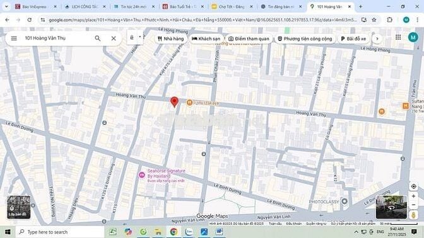424x238 pixels.
Task: Zoom out using the minus button
Action: coord(413,205)
